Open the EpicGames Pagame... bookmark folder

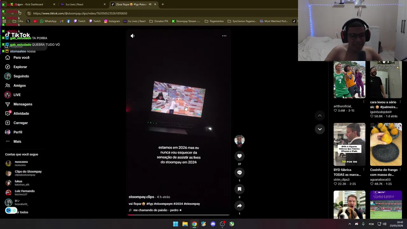coord(242,21)
